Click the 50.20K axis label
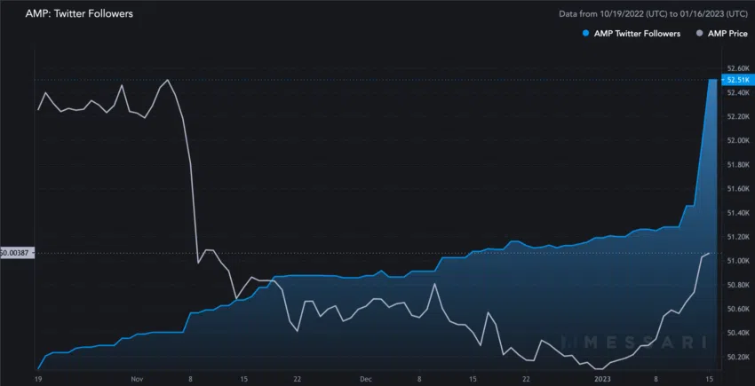Image resolution: width=755 pixels, height=386 pixels. coord(738,357)
